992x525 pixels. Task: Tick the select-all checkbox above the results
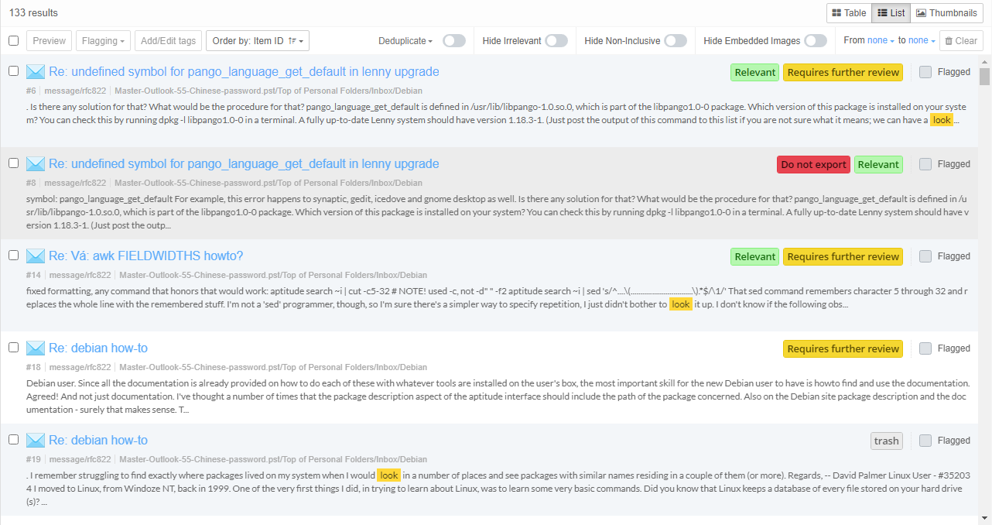[x=13, y=40]
